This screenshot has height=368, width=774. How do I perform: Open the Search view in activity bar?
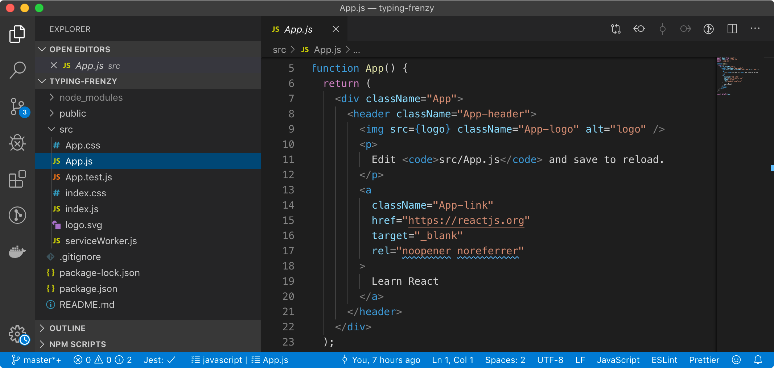point(17,70)
